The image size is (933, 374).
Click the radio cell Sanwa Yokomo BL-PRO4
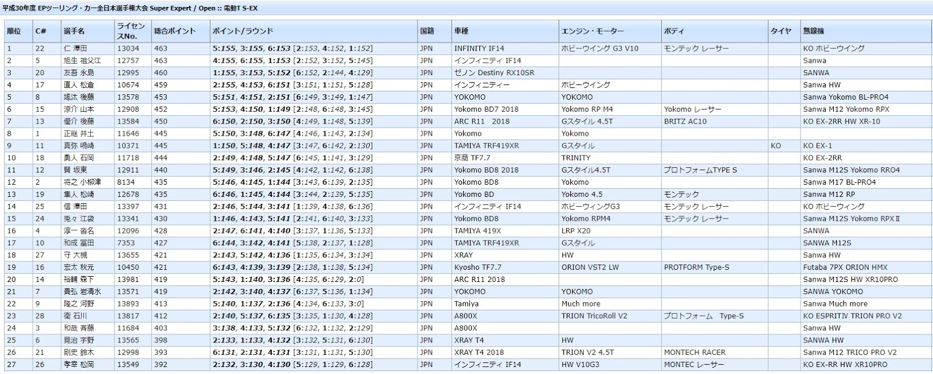[846, 97]
